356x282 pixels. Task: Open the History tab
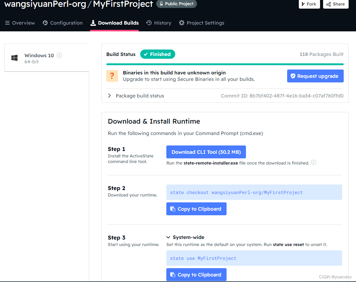click(159, 23)
